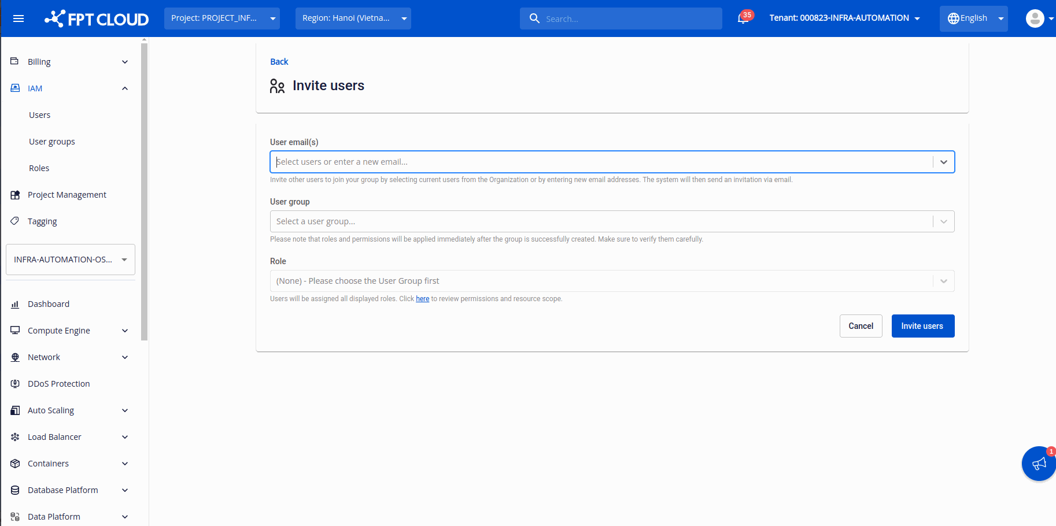Go to User groups in IAM
This screenshot has height=526, width=1056.
pos(52,142)
